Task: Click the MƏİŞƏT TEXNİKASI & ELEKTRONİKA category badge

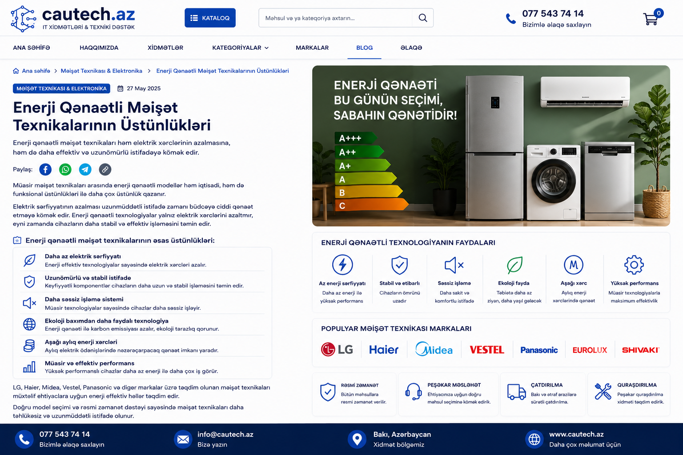Action: [x=61, y=88]
